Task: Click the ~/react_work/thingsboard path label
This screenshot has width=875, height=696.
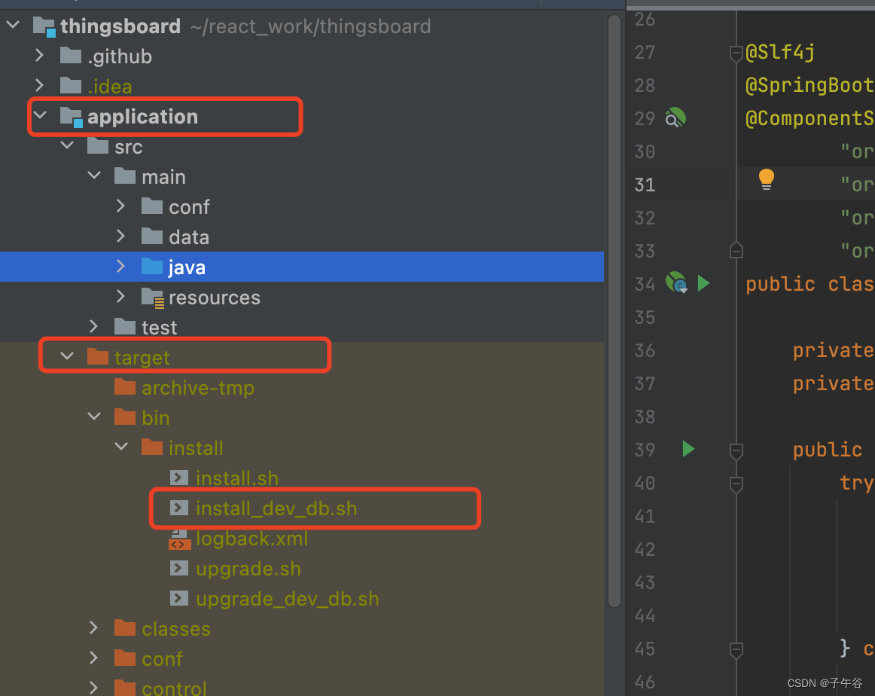Action: point(310,26)
